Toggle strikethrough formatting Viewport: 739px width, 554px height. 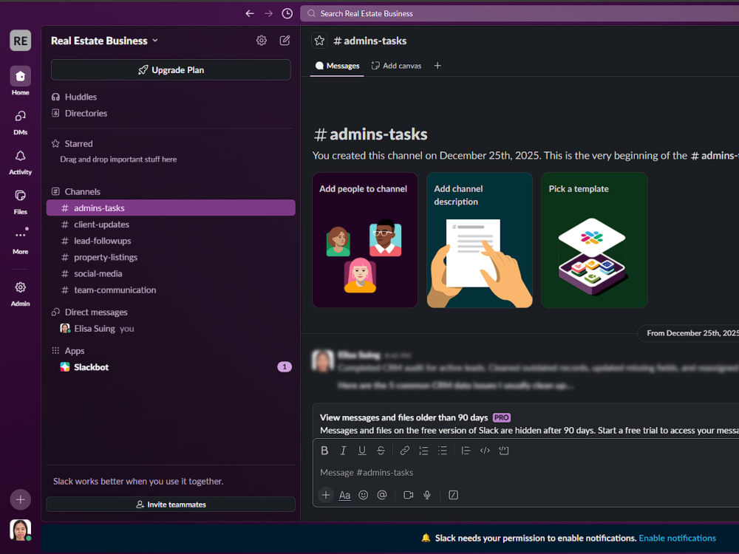pos(381,451)
